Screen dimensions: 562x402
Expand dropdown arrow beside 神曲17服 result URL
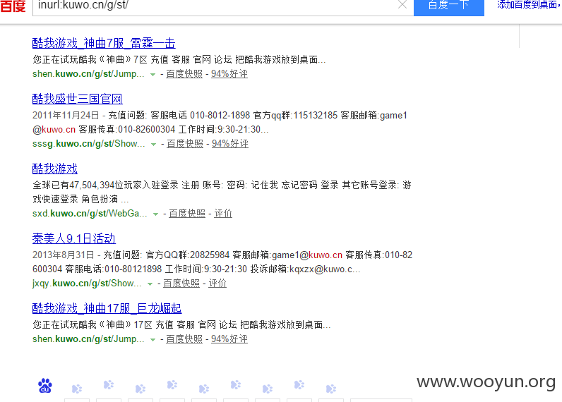point(153,339)
